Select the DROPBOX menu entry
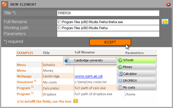 pyautogui.click(x=137, y=81)
